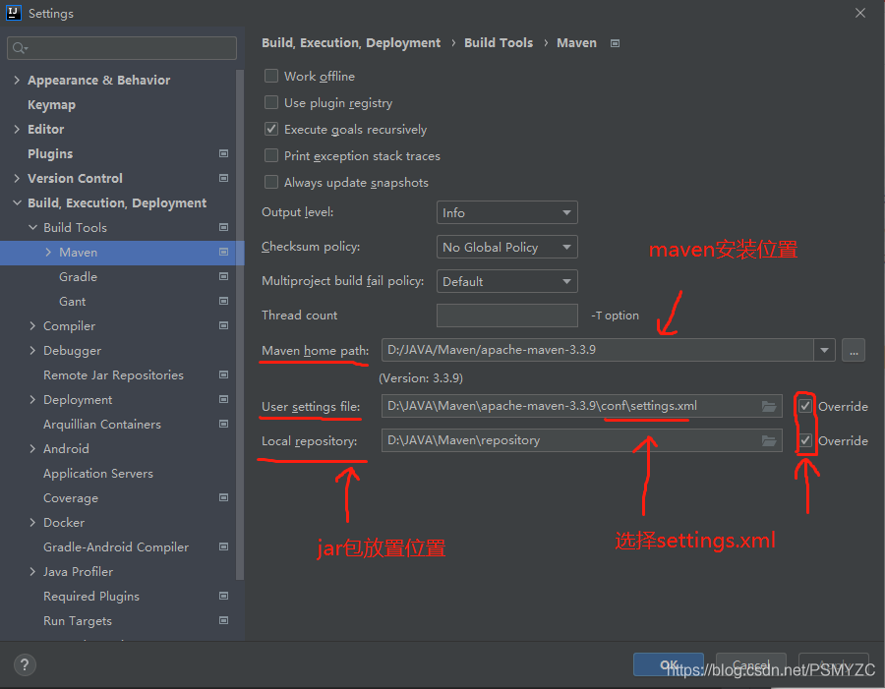The height and width of the screenshot is (689, 885).
Task: Select Keymap in settings tree
Action: (51, 105)
